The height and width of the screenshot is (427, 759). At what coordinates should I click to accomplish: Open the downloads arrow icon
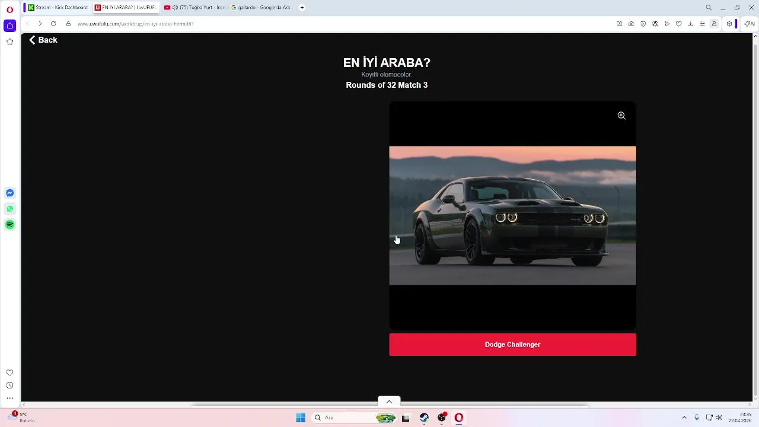[x=691, y=24]
